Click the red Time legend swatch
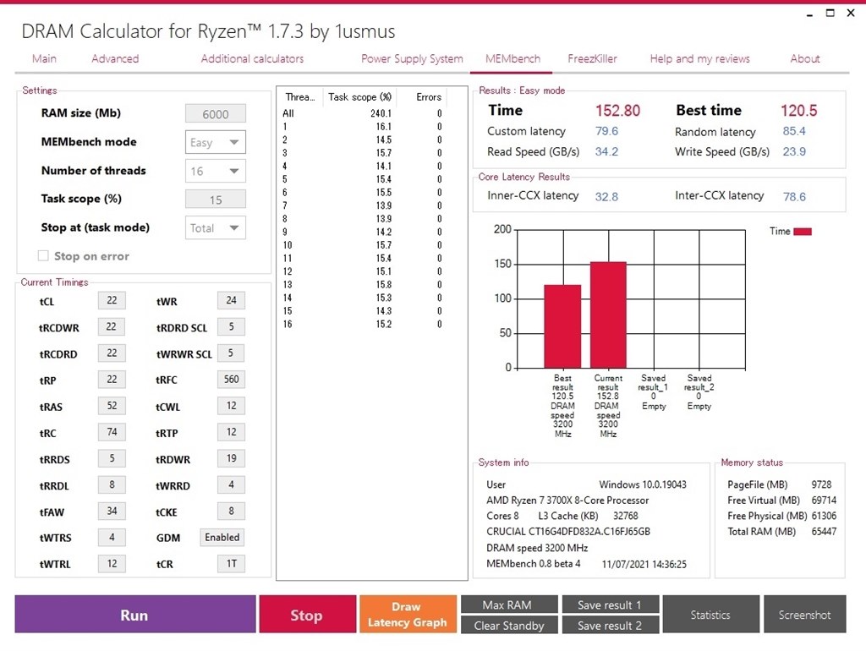Viewport: 866px width, 651px height. [x=803, y=232]
